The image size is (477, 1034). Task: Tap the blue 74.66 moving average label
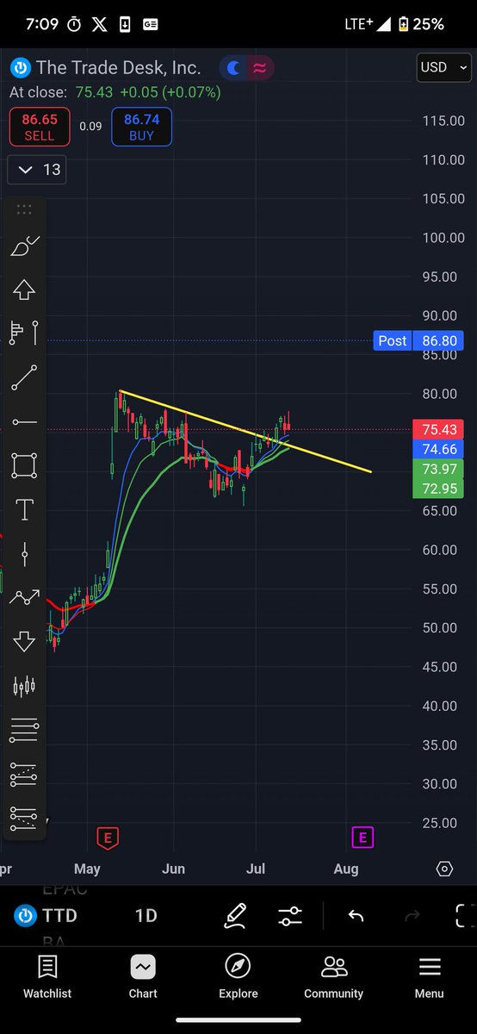(x=439, y=449)
